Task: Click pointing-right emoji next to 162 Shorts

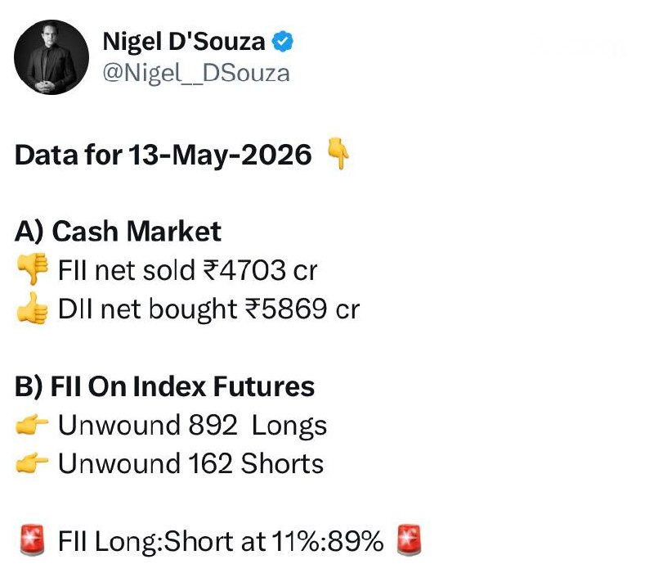Action: pos(33,463)
